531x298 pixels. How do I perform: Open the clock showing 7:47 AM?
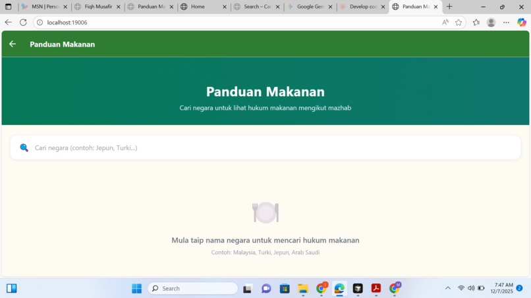(x=501, y=288)
